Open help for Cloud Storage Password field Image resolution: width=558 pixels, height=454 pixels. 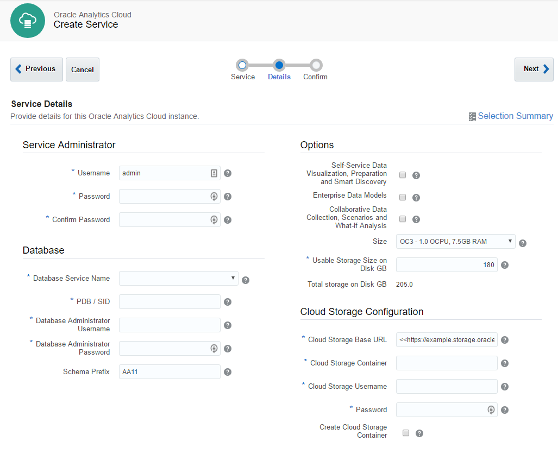(x=505, y=410)
